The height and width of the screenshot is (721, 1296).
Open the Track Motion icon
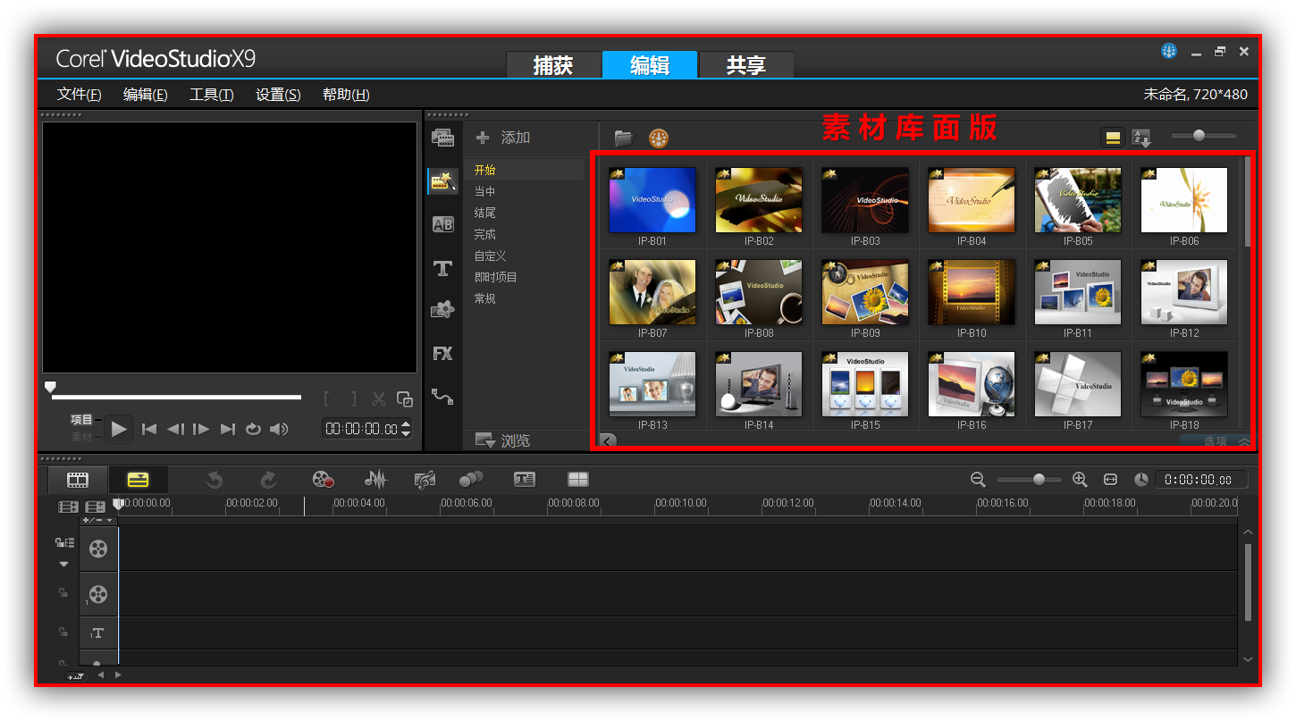coord(471,480)
